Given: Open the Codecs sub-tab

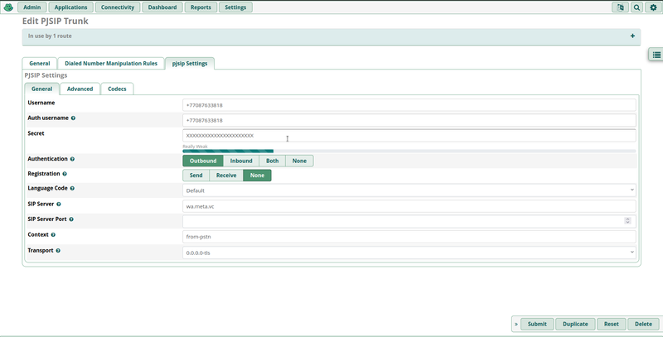Looking at the screenshot, I should tap(117, 89).
